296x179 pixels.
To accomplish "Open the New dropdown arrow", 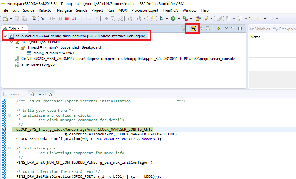I will (11, 19).
